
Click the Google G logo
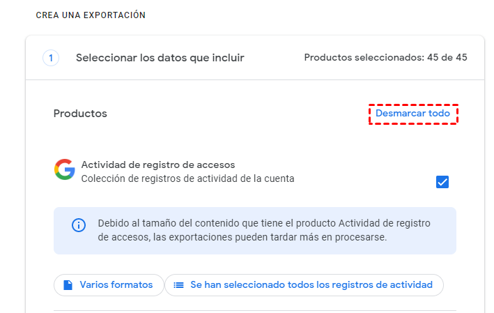tap(65, 169)
